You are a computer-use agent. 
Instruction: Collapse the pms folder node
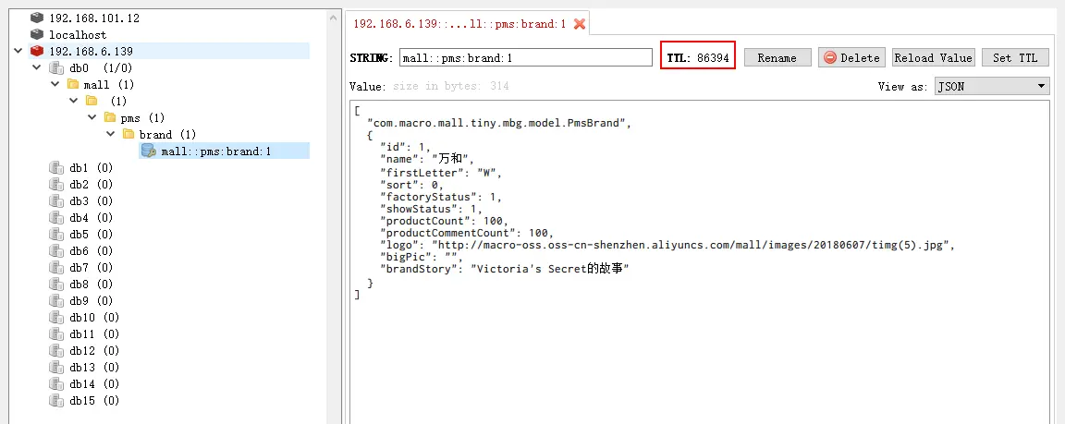pos(92,117)
